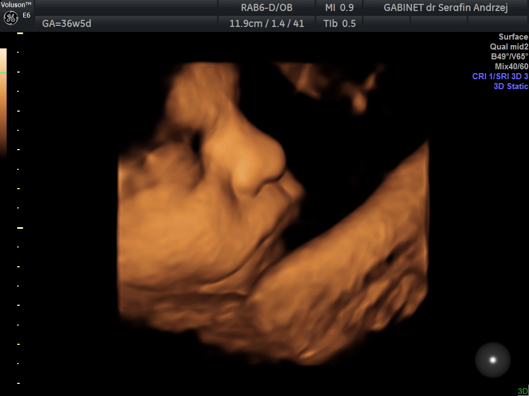
Task: Select the Surface render mode label
Action: pos(513,37)
